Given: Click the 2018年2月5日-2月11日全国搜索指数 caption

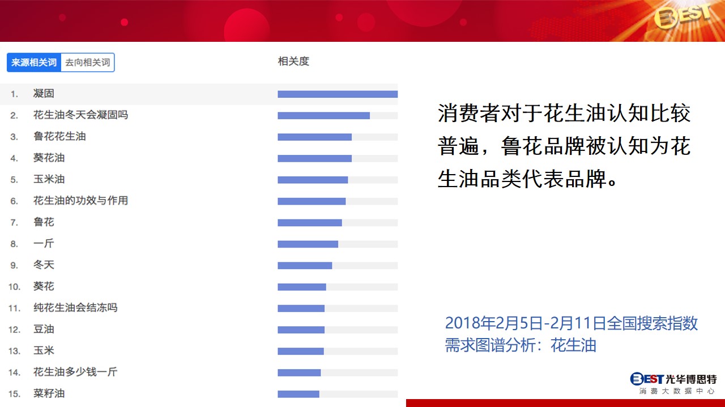Looking at the screenshot, I should tap(572, 323).
